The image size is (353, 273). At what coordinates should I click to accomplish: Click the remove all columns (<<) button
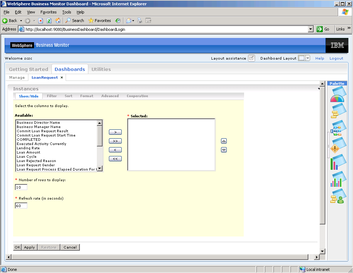pos(115,159)
